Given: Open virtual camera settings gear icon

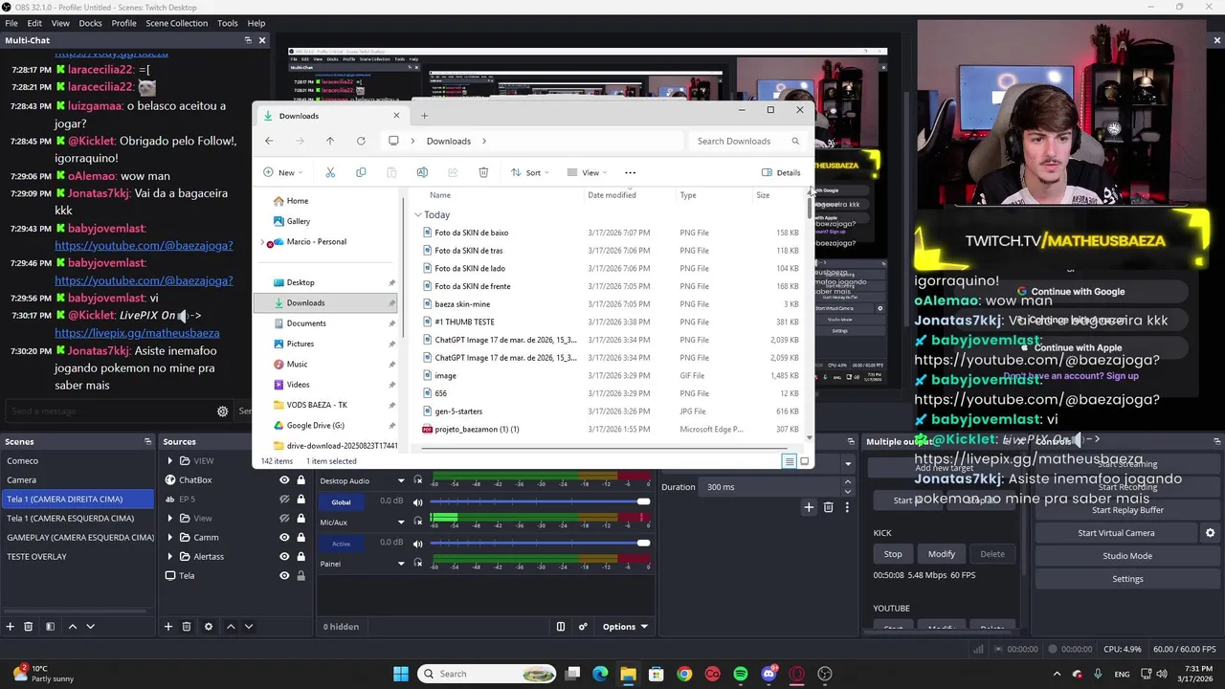Looking at the screenshot, I should point(1210,533).
